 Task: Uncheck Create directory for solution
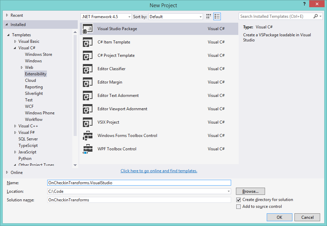point(239,200)
